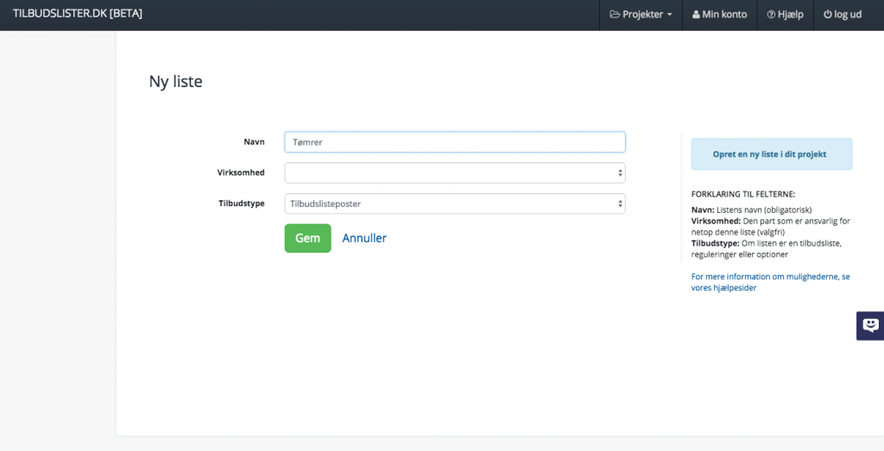This screenshot has width=884, height=451.
Task: Click FORKLARING TIL FELTERNE heading
Action: click(743, 194)
